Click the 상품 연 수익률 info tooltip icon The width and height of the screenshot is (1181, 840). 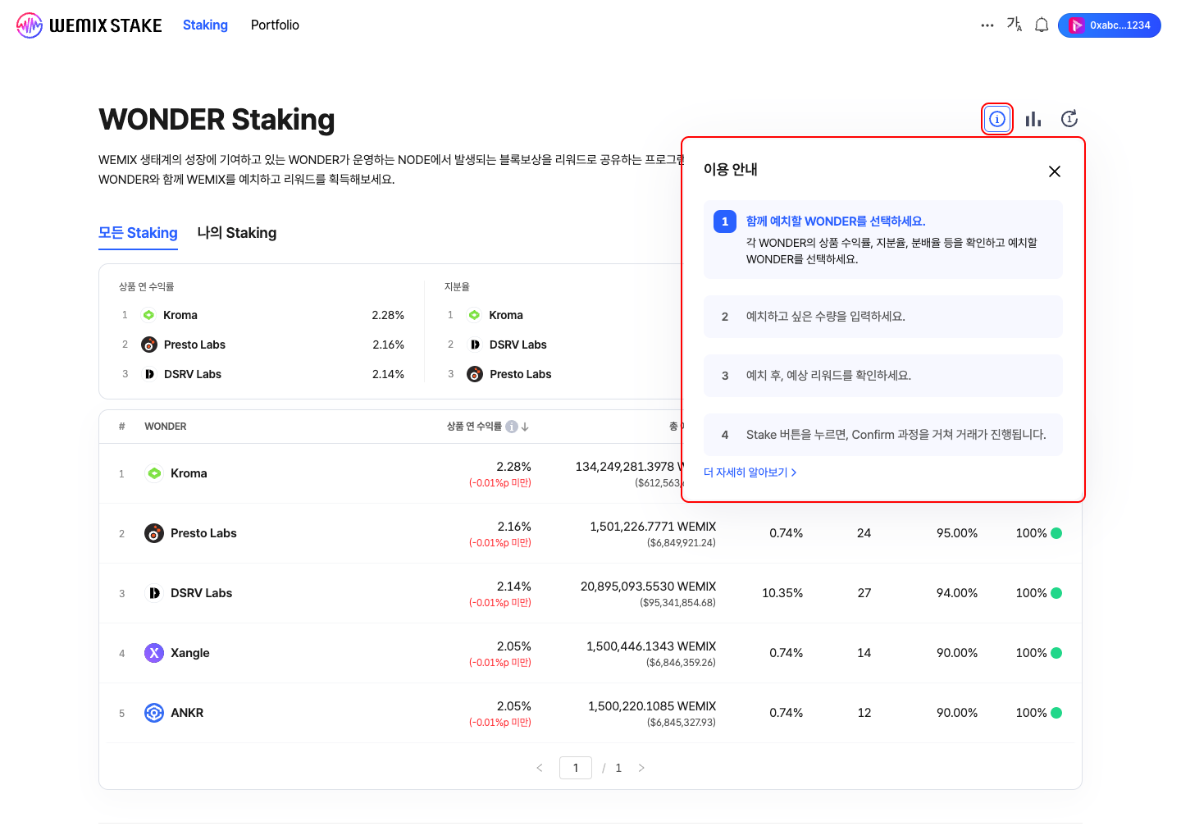pyautogui.click(x=512, y=427)
